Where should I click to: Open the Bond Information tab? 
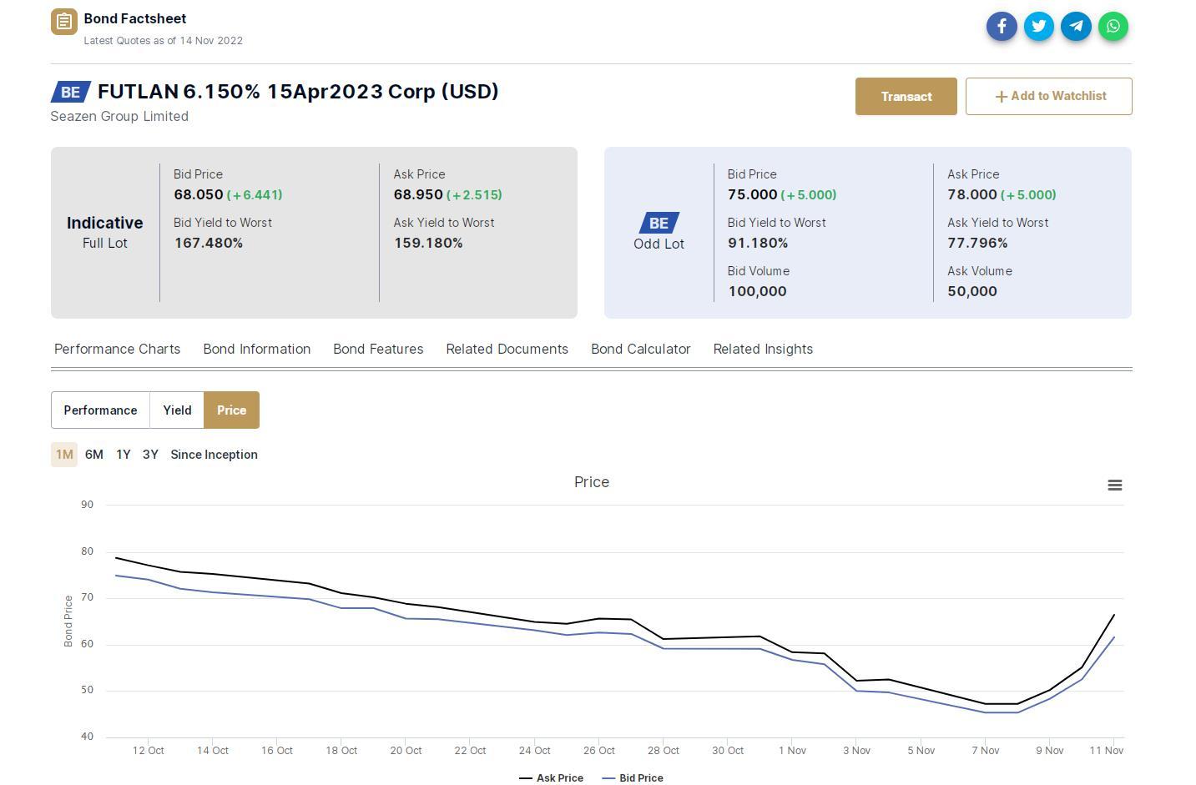[256, 350]
